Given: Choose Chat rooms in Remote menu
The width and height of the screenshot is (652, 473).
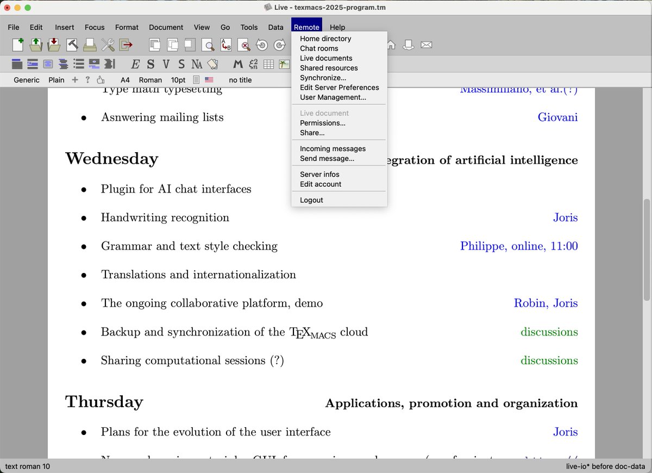Looking at the screenshot, I should click(x=339, y=48).
